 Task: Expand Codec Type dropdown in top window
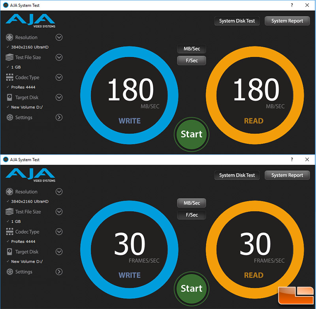pyautogui.click(x=59, y=77)
